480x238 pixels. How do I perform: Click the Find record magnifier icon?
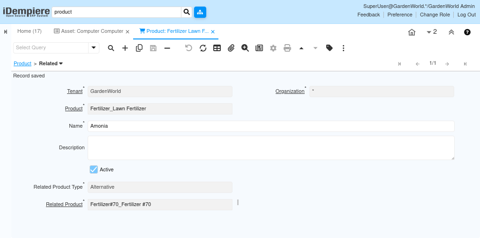[x=111, y=48]
